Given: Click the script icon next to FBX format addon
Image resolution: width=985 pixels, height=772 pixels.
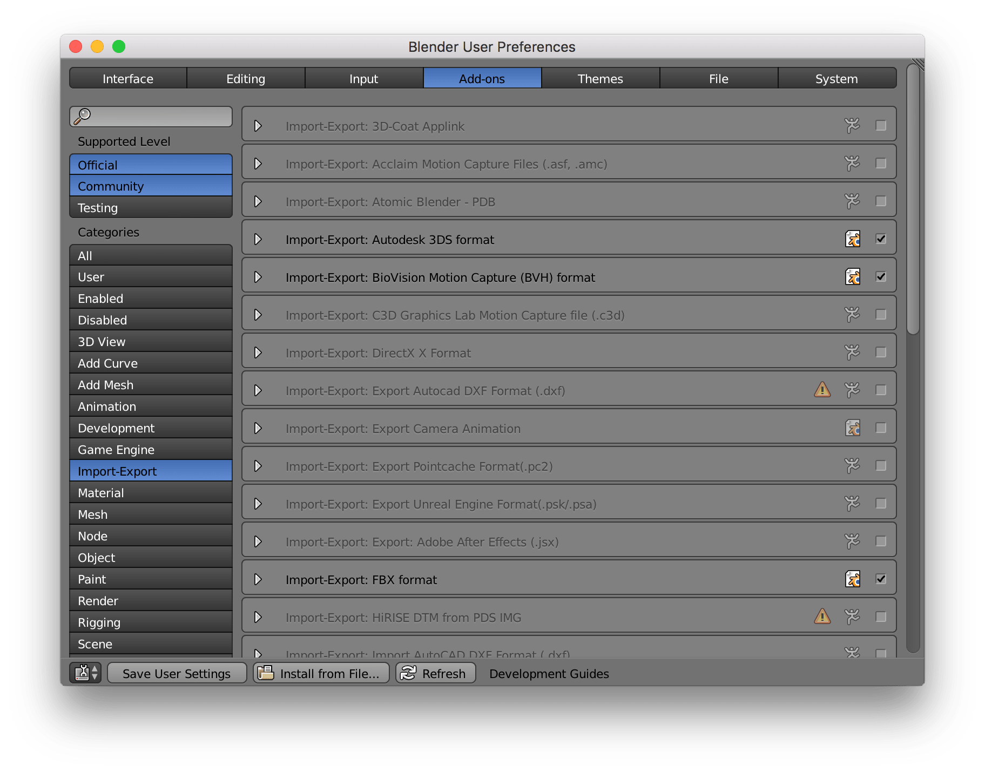Looking at the screenshot, I should 853,579.
